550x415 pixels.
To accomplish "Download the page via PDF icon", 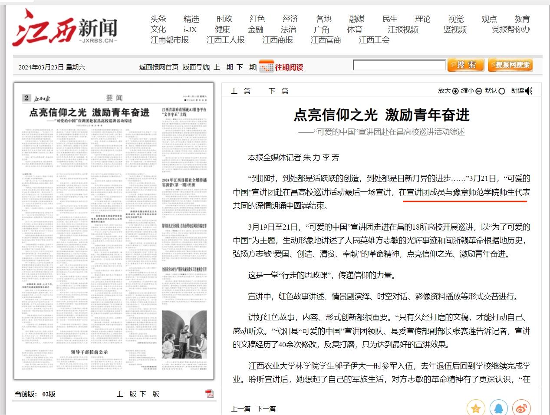I will coord(210,394).
